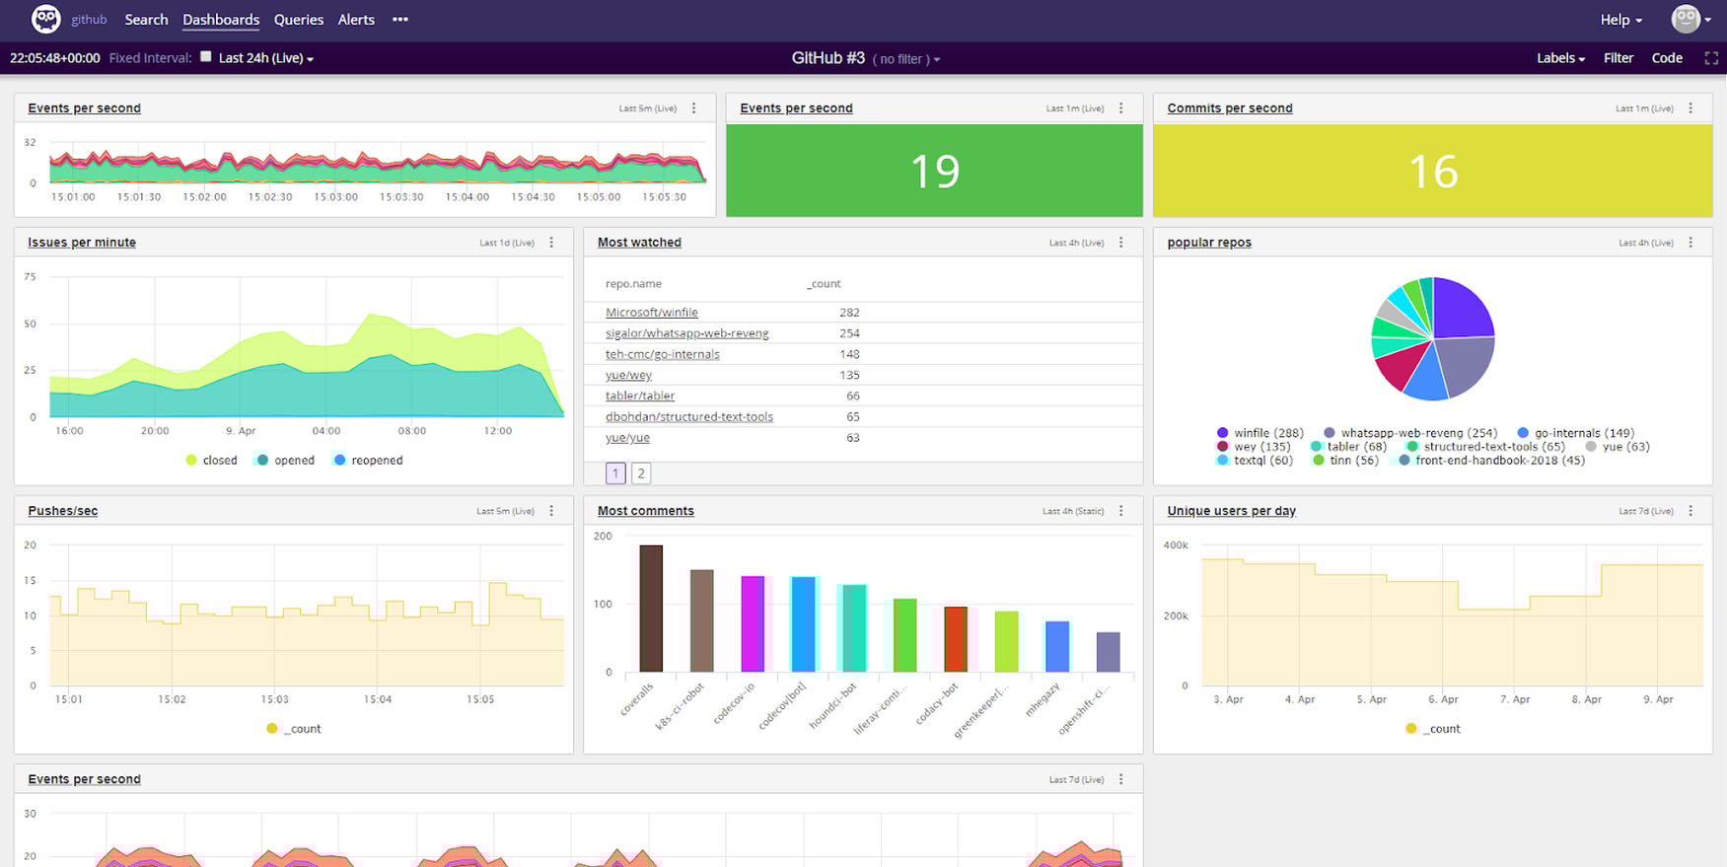Click the popular repos panel title
The height and width of the screenshot is (867, 1727).
pos(1209,243)
